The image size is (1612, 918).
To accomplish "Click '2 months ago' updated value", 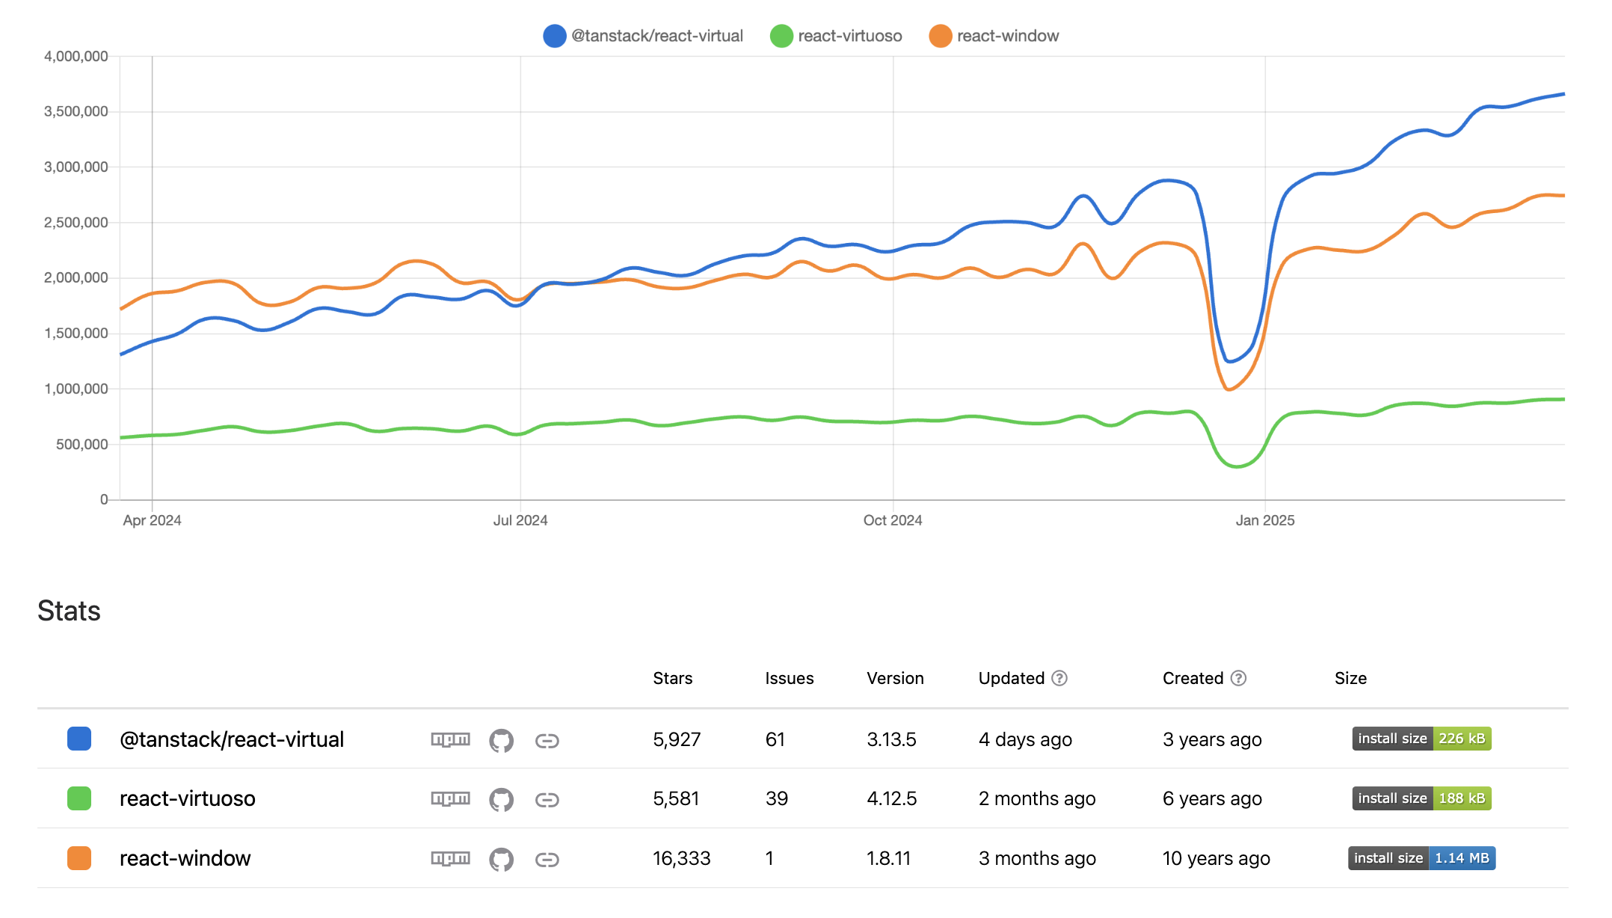I will click(1037, 798).
